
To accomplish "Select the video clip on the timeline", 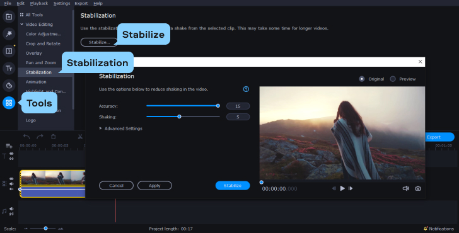I will 53,184.
